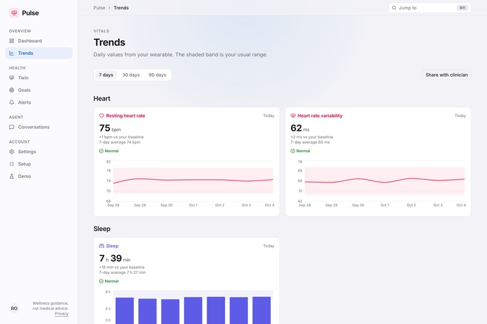This screenshot has height=324, width=487.
Task: Click the Pulse heart logo icon
Action: [x=14, y=13]
